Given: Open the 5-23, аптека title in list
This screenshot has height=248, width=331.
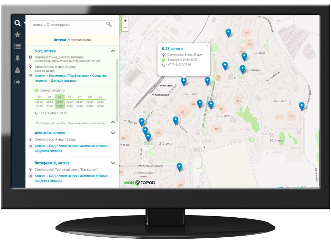Looking at the screenshot, I should [45, 51].
